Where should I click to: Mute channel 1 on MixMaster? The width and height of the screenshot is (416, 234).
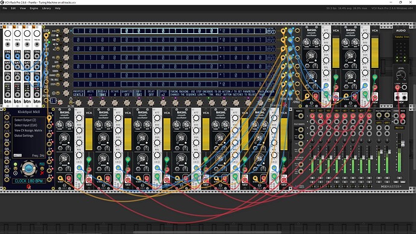point(312,178)
